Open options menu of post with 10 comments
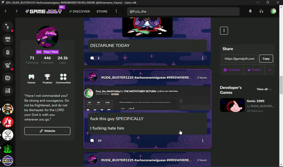This screenshot has height=167, width=283. coord(203,141)
